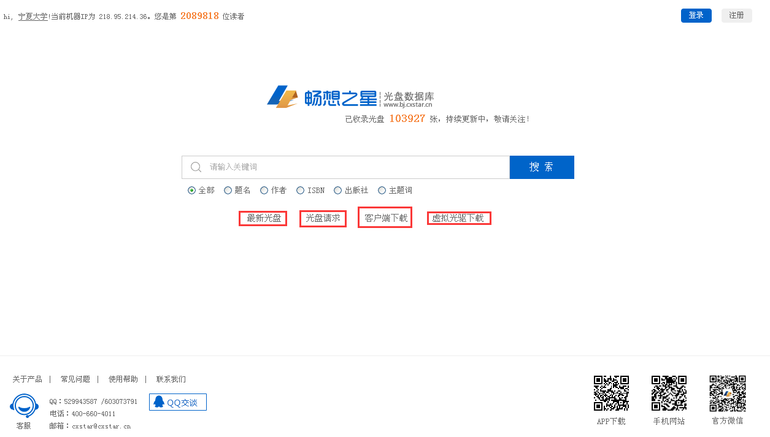
Task: Select the 出版社 radio button
Action: tap(337, 191)
